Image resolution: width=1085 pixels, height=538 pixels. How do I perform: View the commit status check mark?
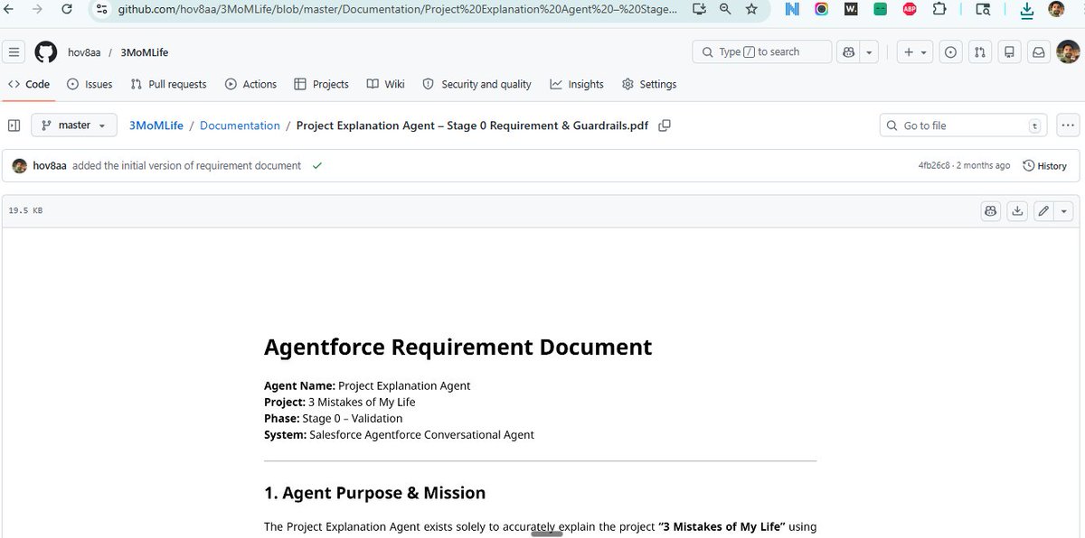pyautogui.click(x=316, y=166)
